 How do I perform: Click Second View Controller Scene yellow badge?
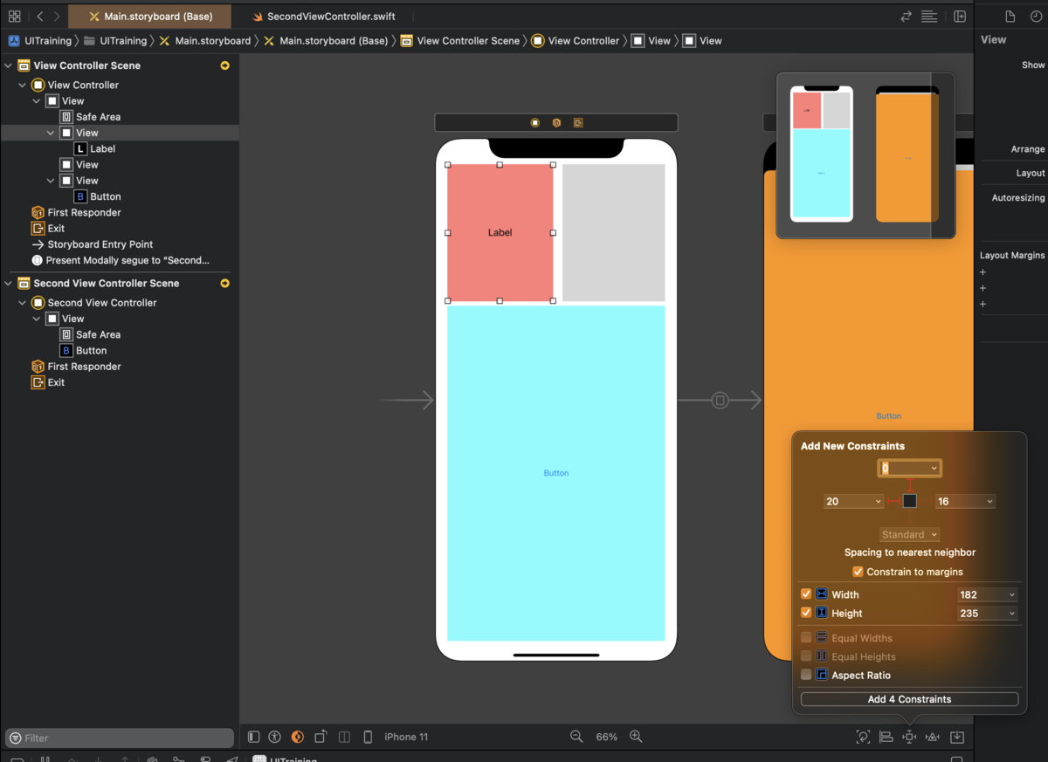[225, 284]
